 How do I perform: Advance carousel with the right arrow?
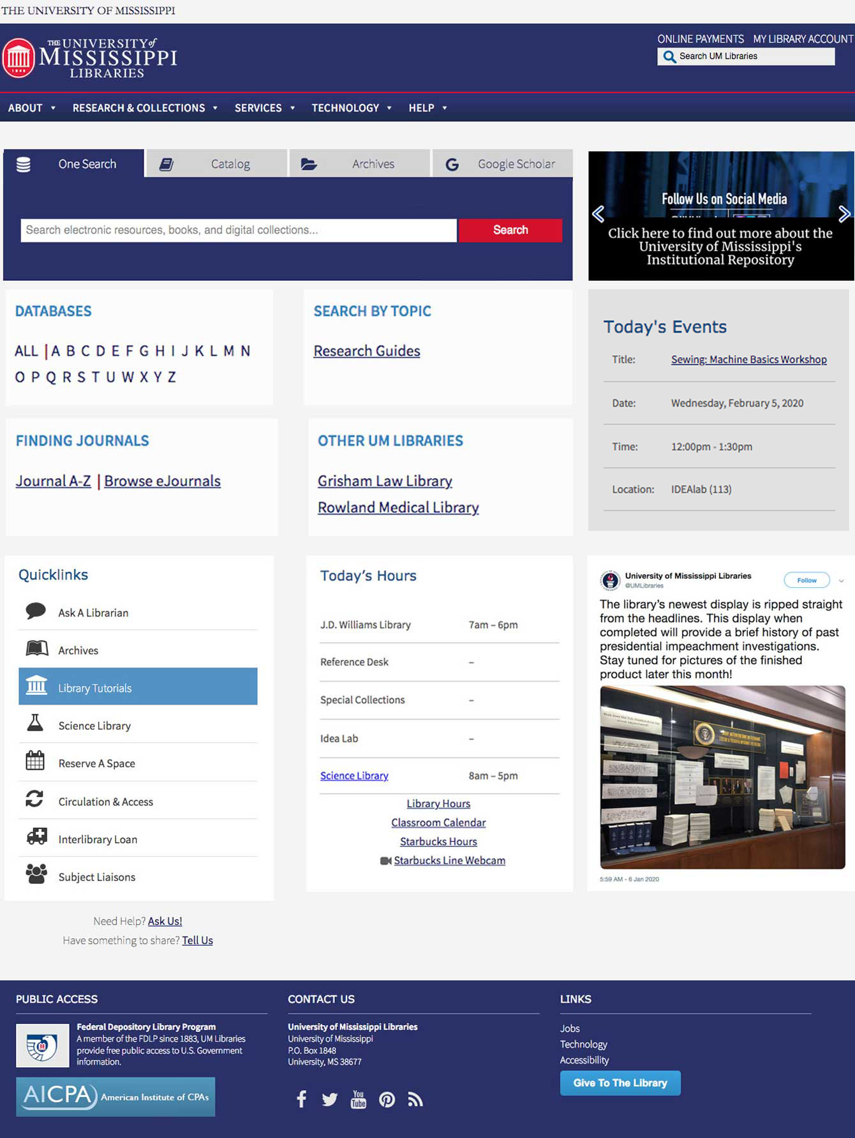point(844,214)
